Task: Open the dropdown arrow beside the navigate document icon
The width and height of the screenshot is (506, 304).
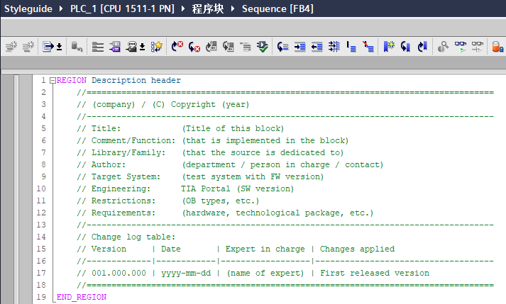Action: (60, 47)
